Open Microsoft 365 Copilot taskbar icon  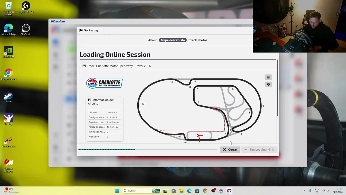(x=173, y=191)
